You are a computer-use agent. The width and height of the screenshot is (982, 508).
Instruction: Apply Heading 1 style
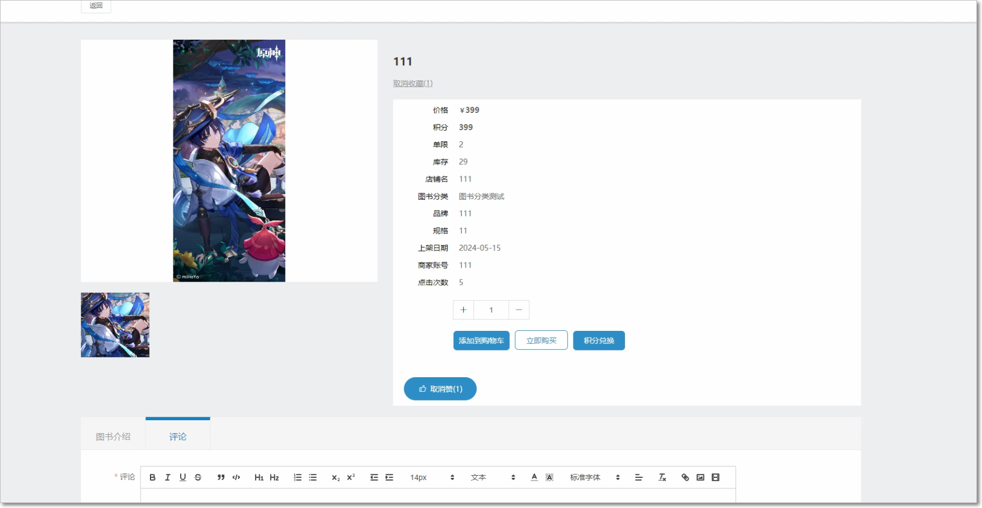coord(259,477)
